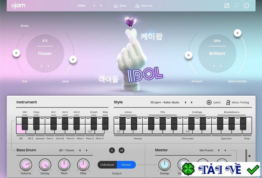Click the Amount slider knob
This screenshot has height=178, width=262.
point(189,55)
